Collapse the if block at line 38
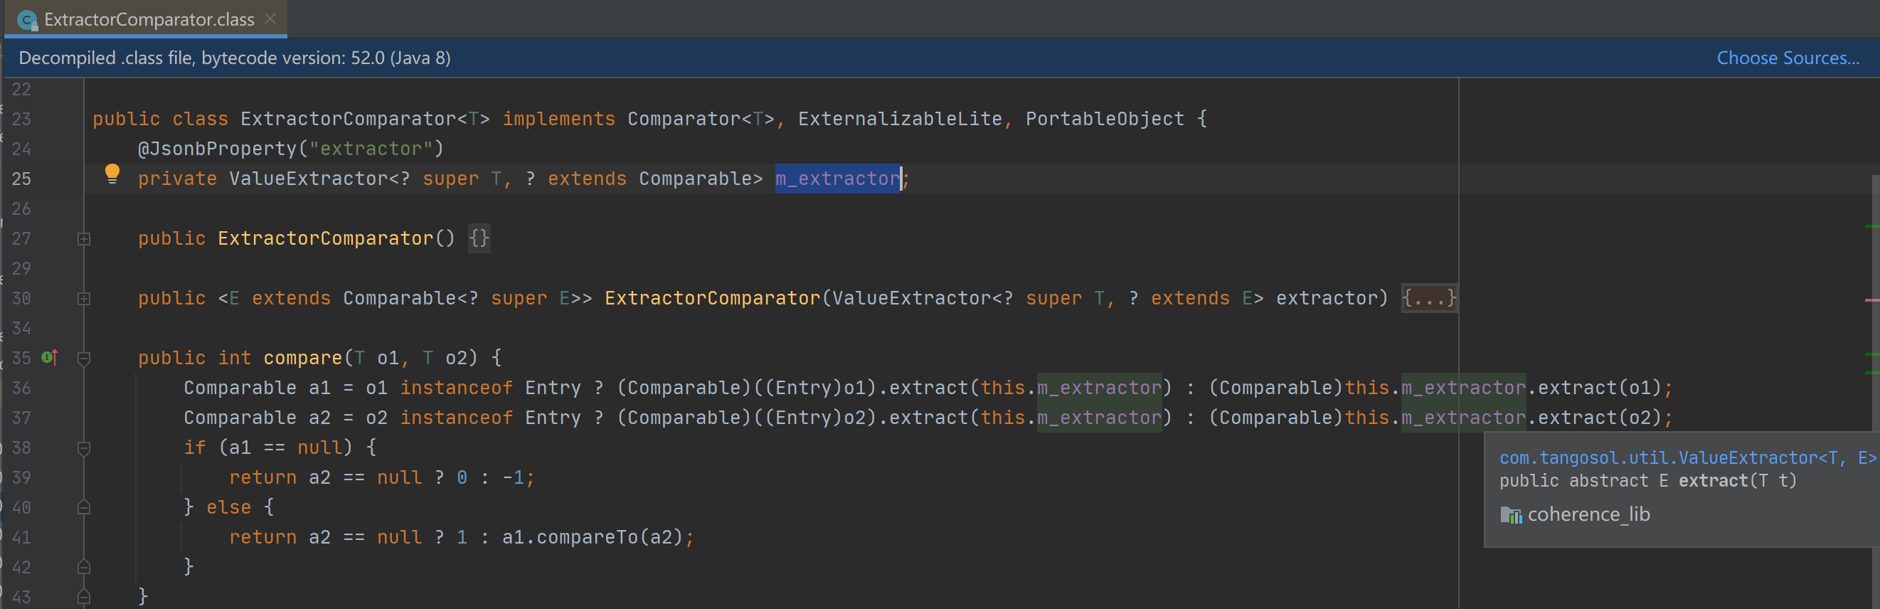This screenshot has width=1880, height=609. coord(84,448)
